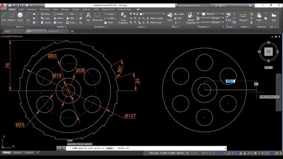Click the Move tool

click(x=46, y=14)
